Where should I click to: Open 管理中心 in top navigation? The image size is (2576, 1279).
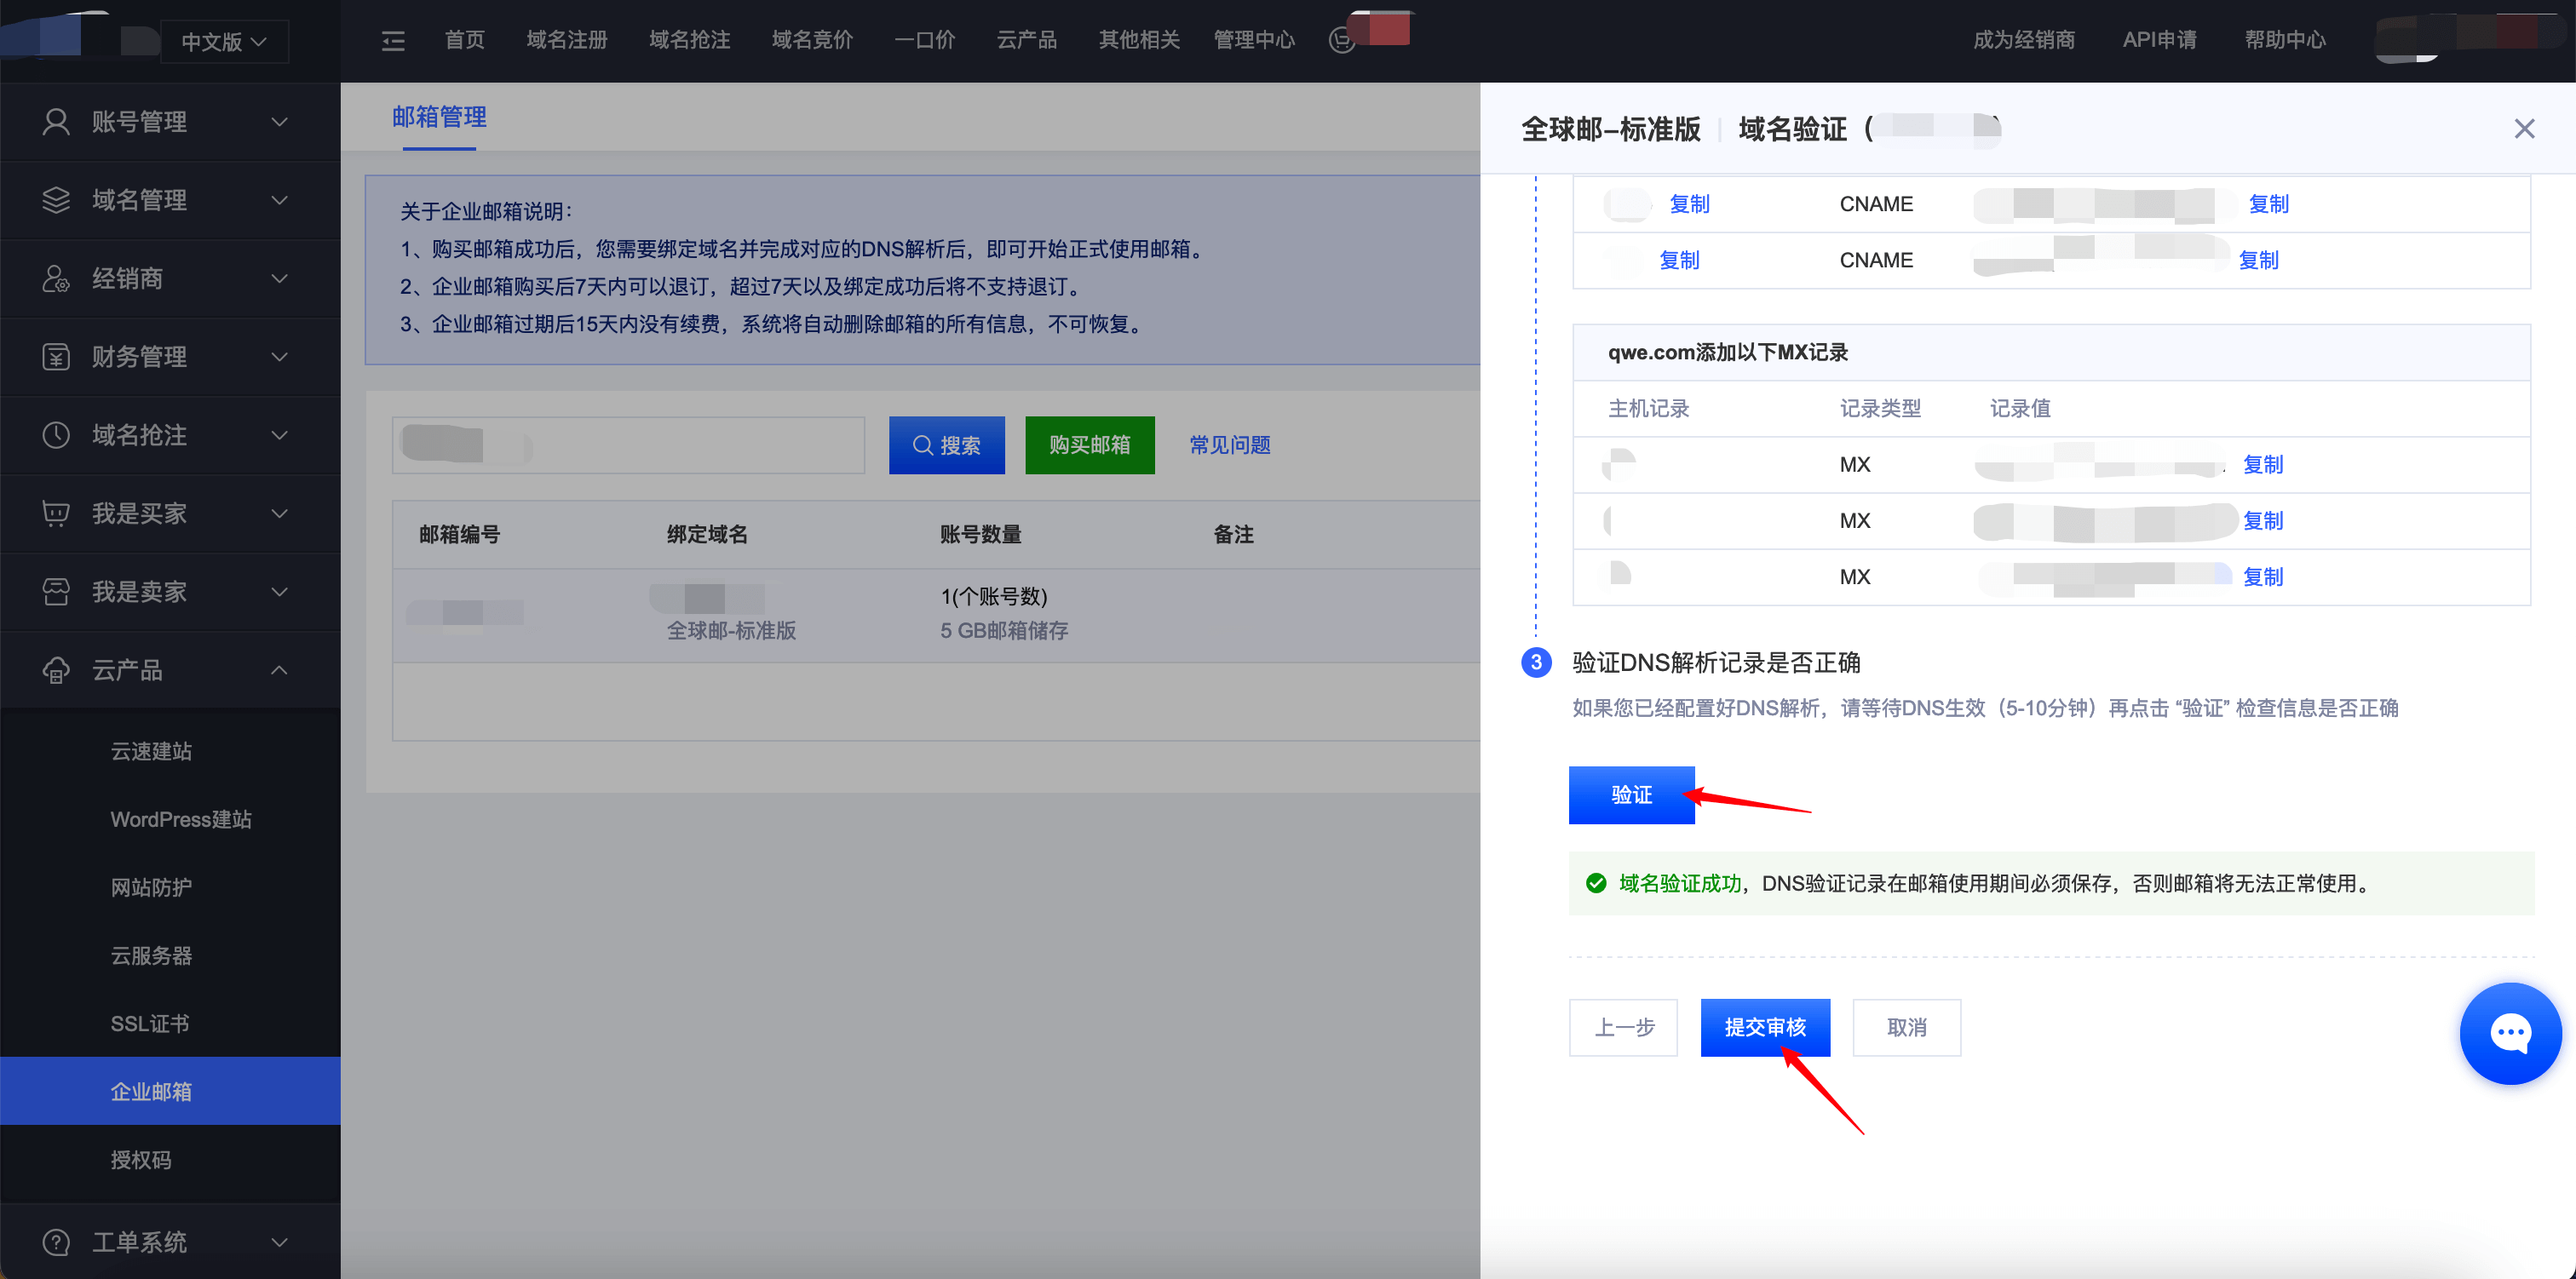[x=1253, y=40]
